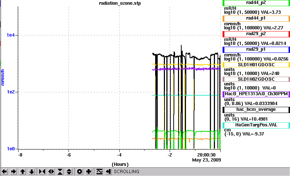The width and height of the screenshot is (290, 176).
Task: Click the May 23, 2009 date label
Action: [206, 160]
